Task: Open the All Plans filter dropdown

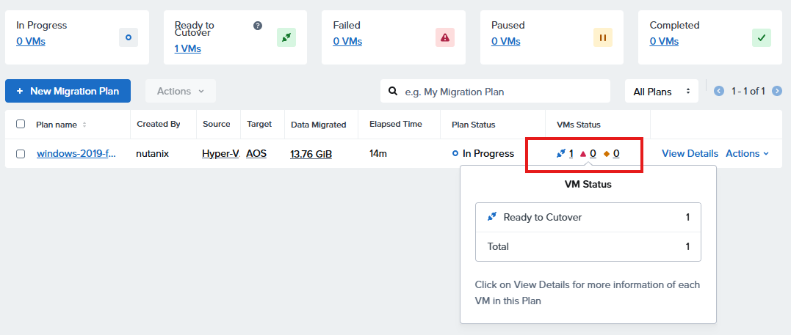Action: 662,92
